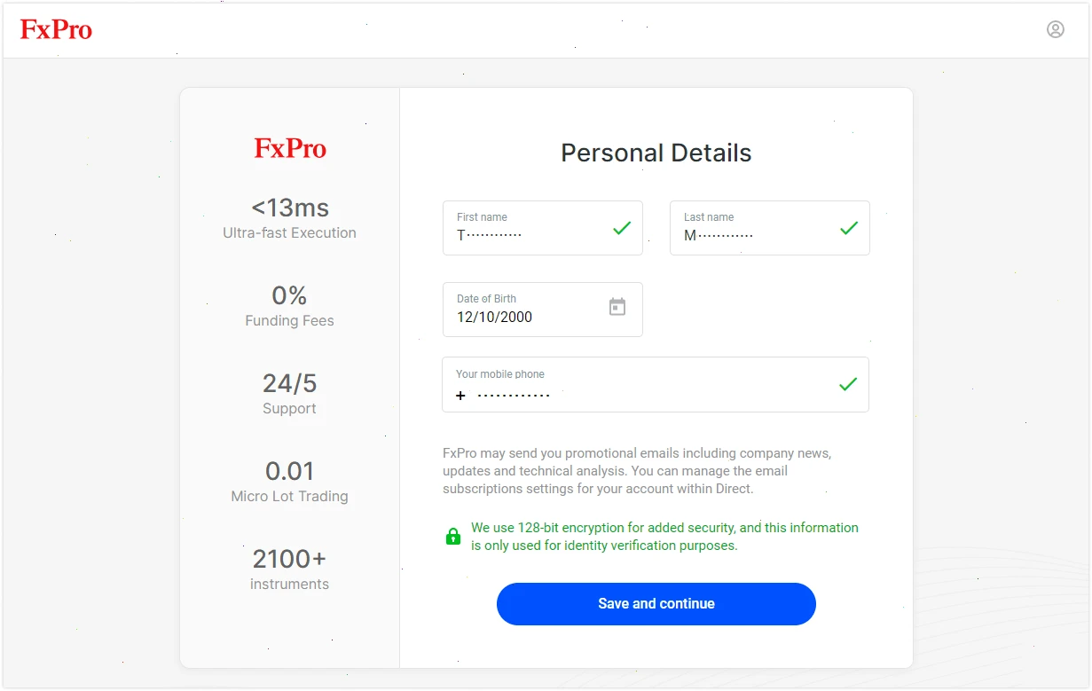The height and width of the screenshot is (691, 1092).
Task: Click the Personal Details heading
Action: pos(656,152)
